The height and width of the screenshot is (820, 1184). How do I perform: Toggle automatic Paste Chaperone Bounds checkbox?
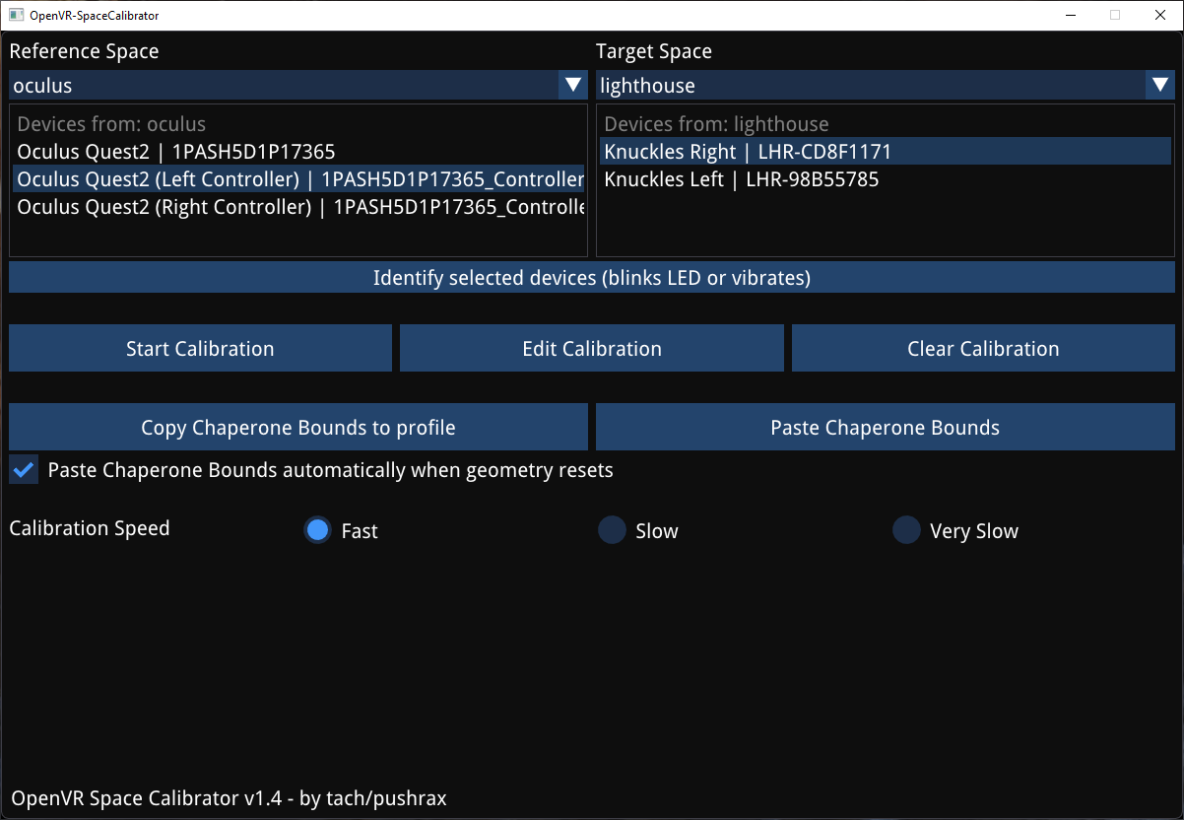[24, 470]
